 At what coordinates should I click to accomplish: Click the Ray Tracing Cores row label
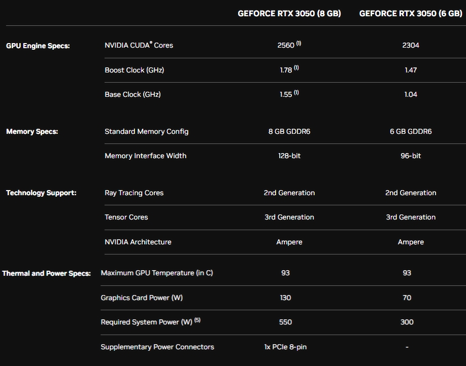tap(134, 193)
